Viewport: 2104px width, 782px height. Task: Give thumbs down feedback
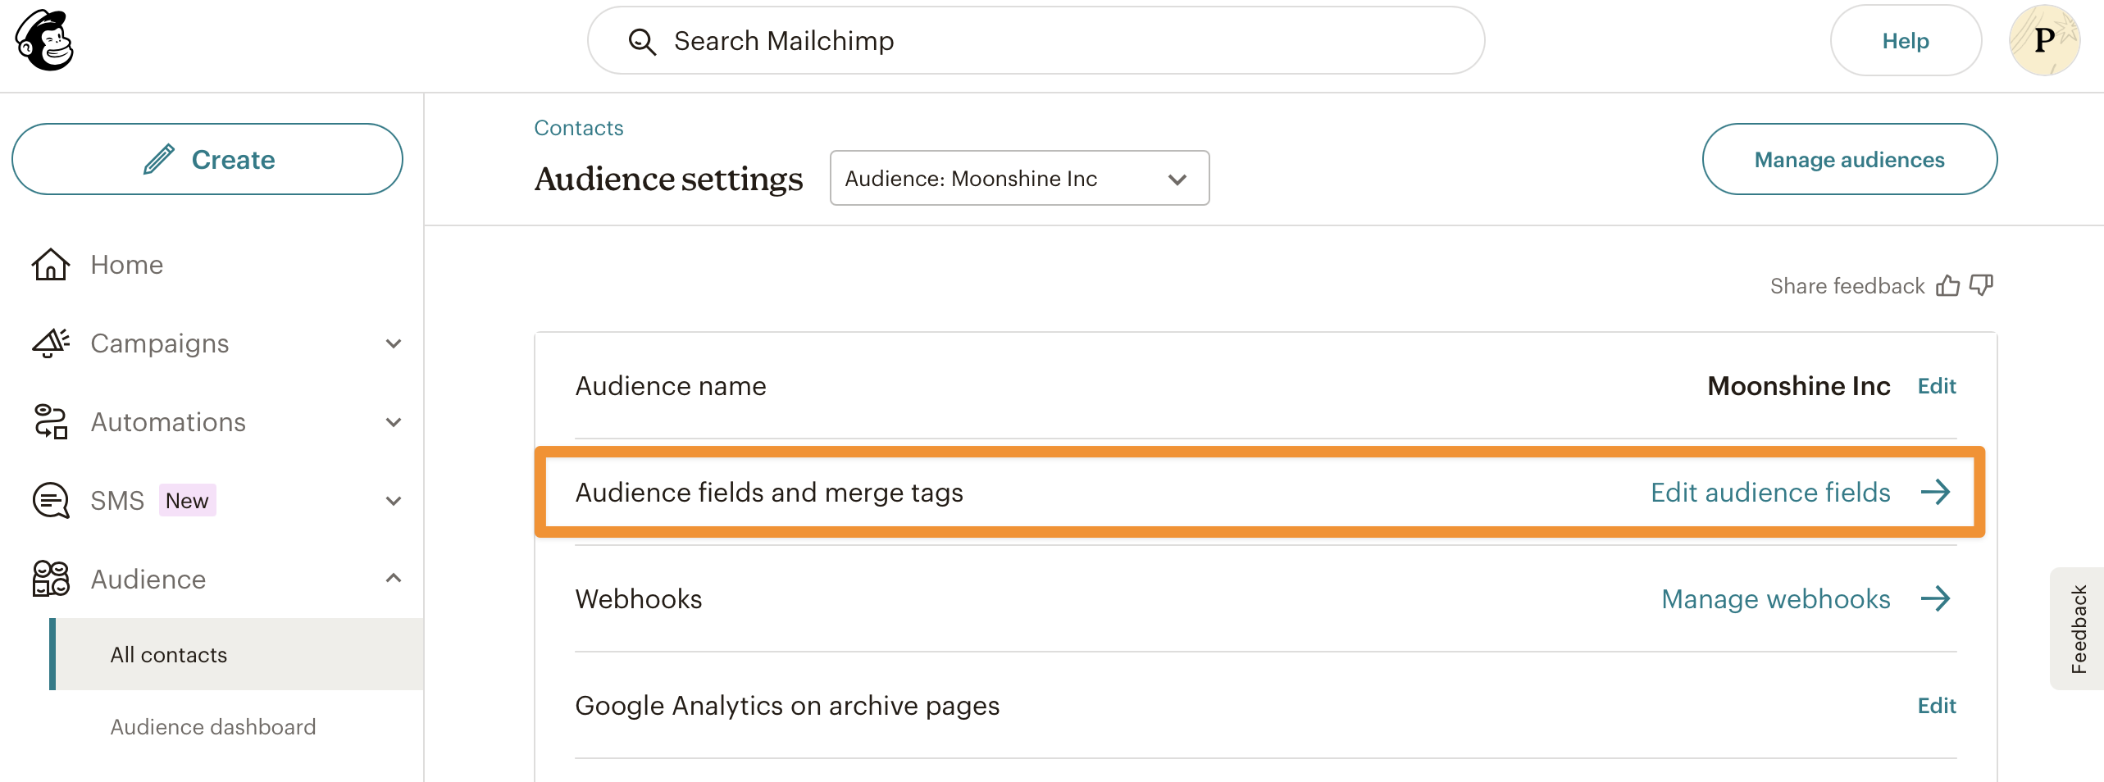click(1981, 285)
